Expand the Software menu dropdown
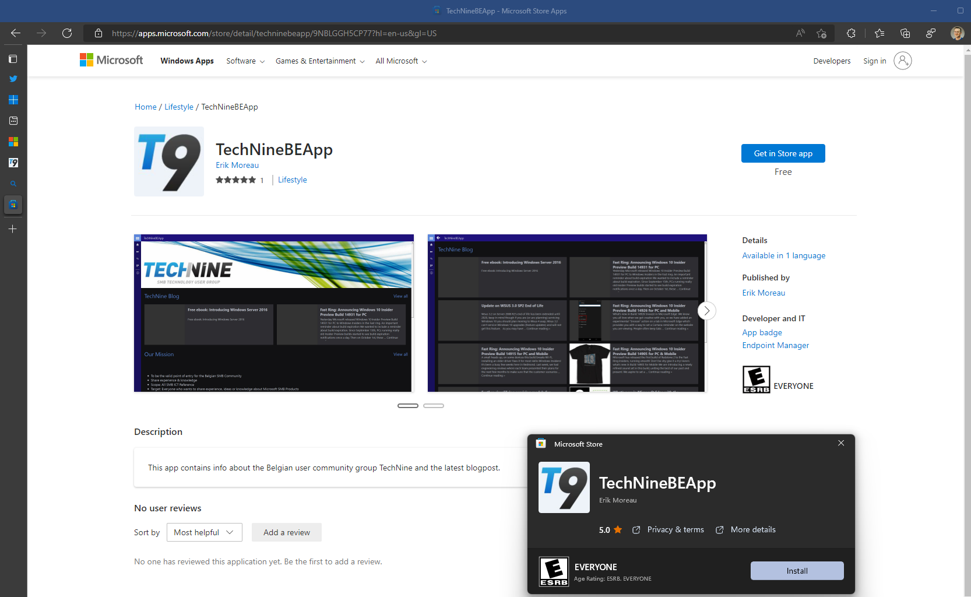Viewport: 971px width, 597px height. coord(245,61)
